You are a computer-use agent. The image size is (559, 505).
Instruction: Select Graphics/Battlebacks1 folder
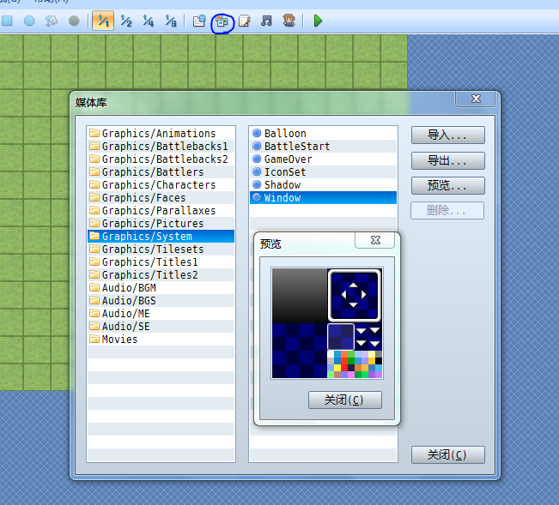click(161, 146)
